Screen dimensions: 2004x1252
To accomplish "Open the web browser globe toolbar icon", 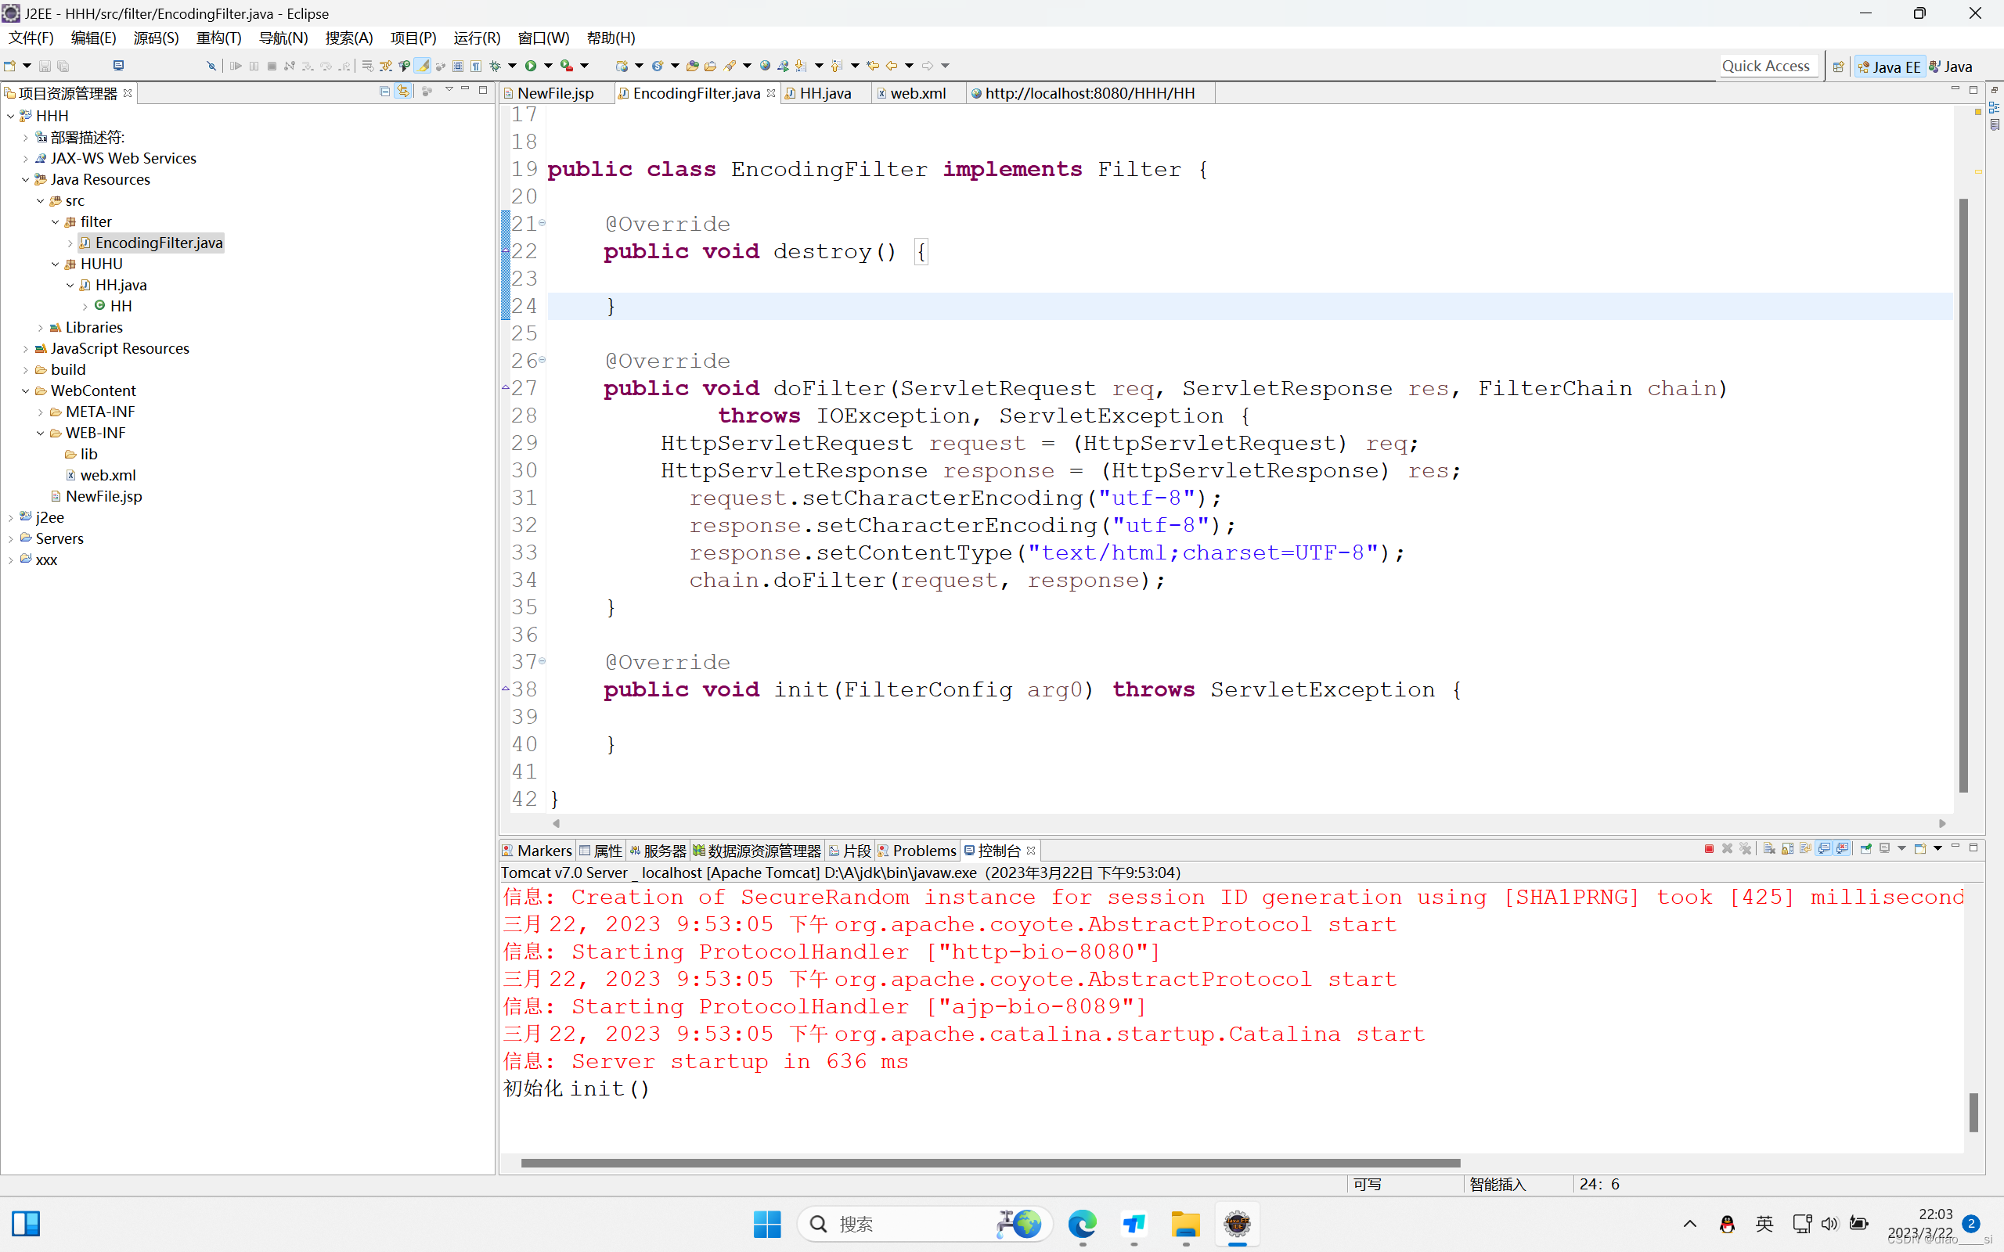I will pos(765,66).
